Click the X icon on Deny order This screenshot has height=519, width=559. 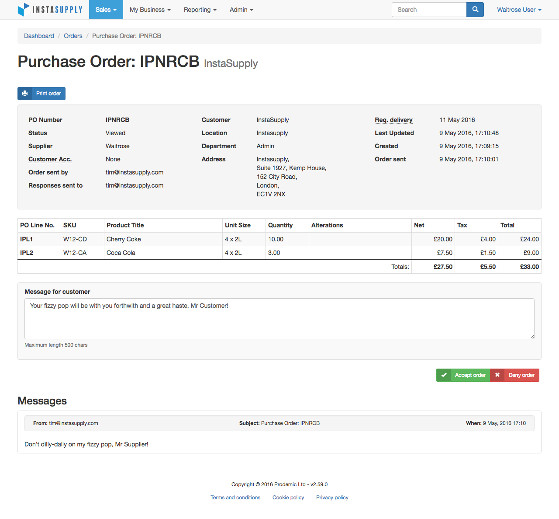coord(497,375)
